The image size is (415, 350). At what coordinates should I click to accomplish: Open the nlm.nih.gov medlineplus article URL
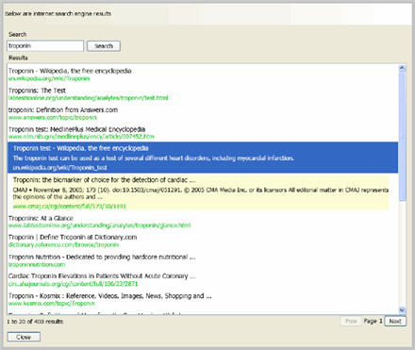[x=81, y=137]
